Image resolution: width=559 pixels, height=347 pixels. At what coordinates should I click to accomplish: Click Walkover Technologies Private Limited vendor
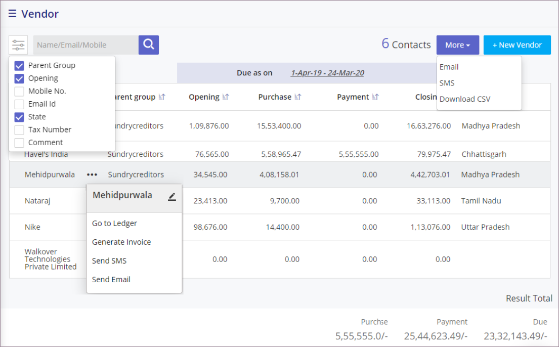point(50,259)
